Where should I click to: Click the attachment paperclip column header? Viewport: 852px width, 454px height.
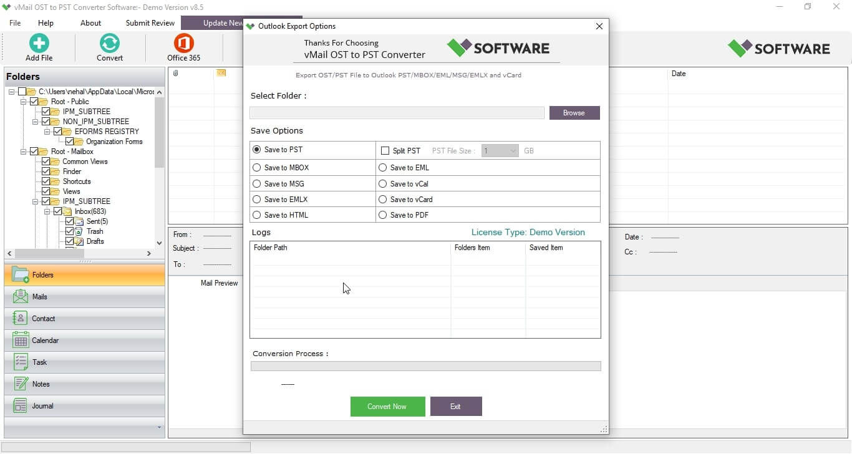(x=176, y=74)
